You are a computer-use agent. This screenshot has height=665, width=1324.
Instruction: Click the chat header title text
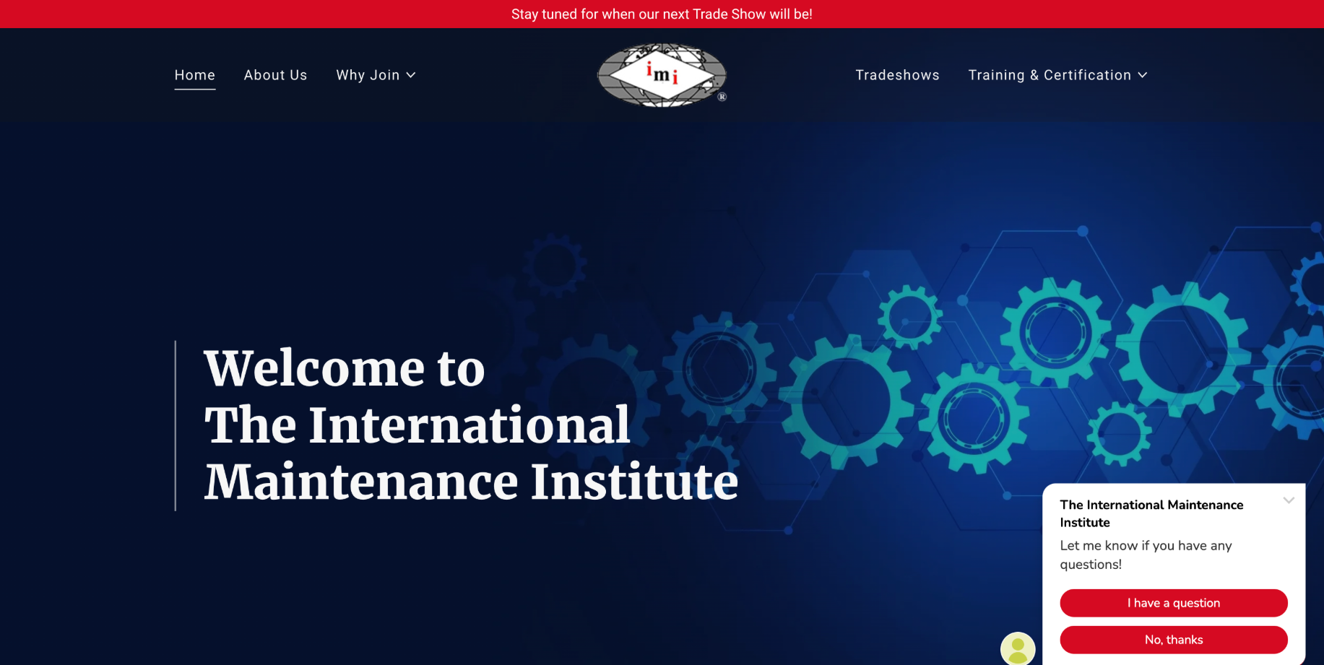pos(1151,513)
